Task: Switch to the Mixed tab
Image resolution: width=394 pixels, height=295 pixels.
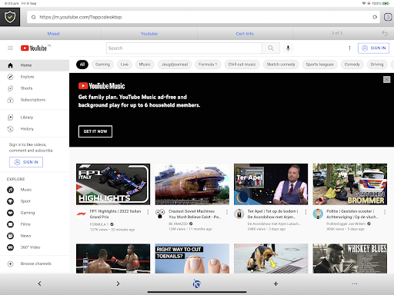Action: [53, 34]
